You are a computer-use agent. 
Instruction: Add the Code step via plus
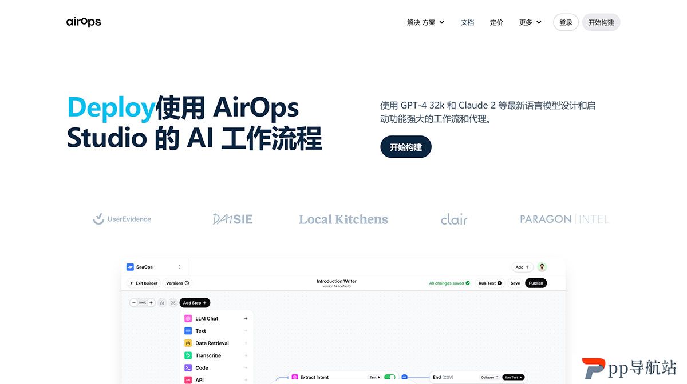(246, 368)
